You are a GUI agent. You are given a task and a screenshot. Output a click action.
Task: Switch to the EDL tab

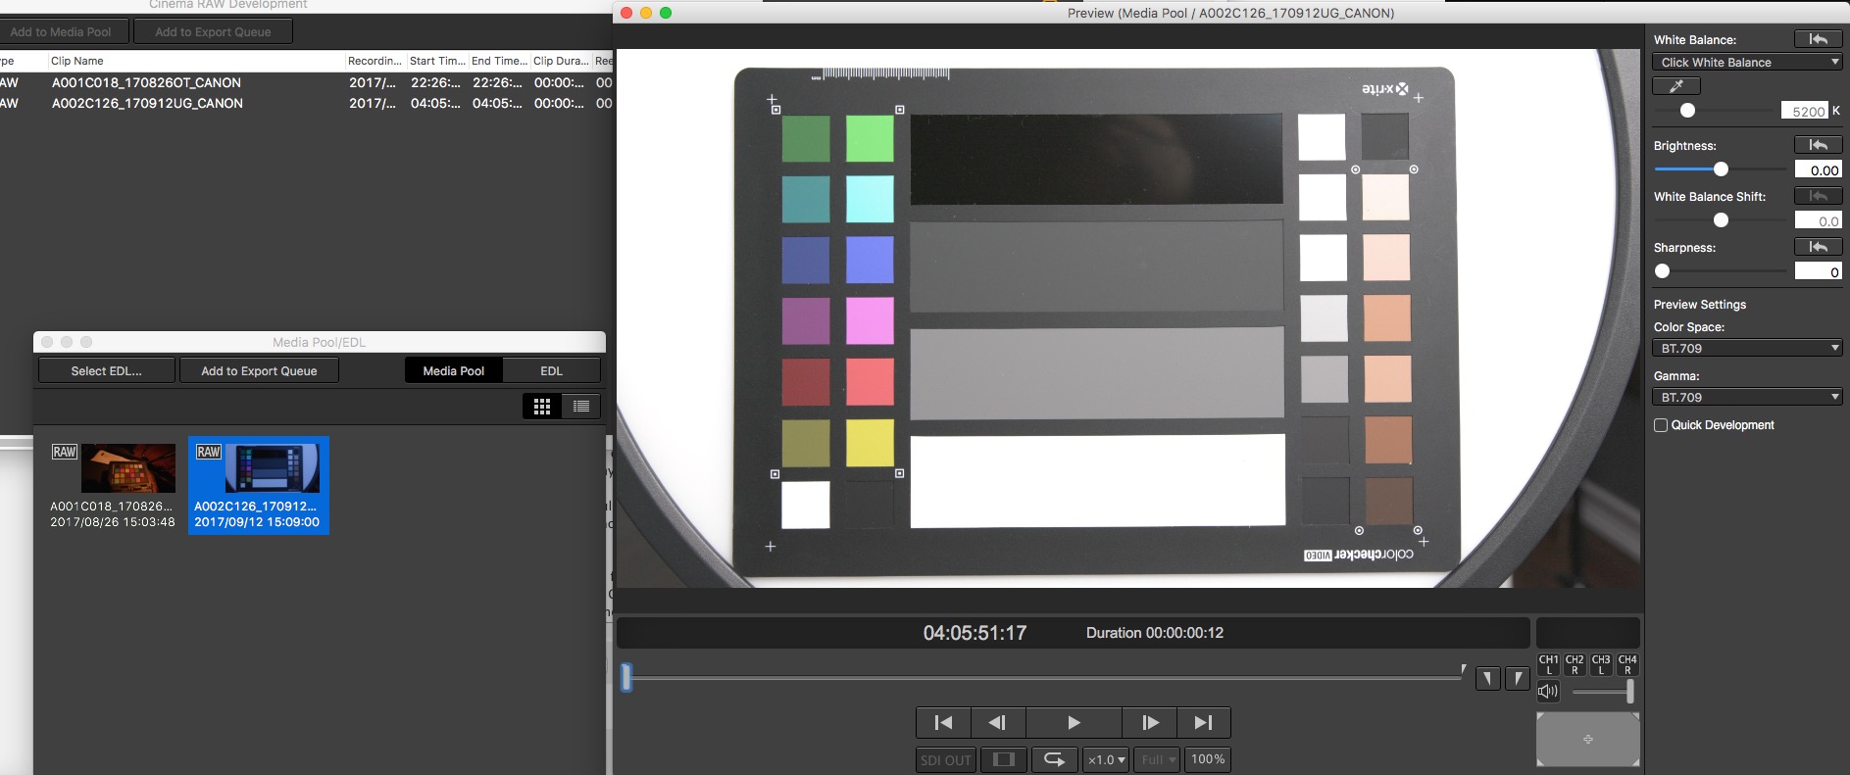[552, 370]
